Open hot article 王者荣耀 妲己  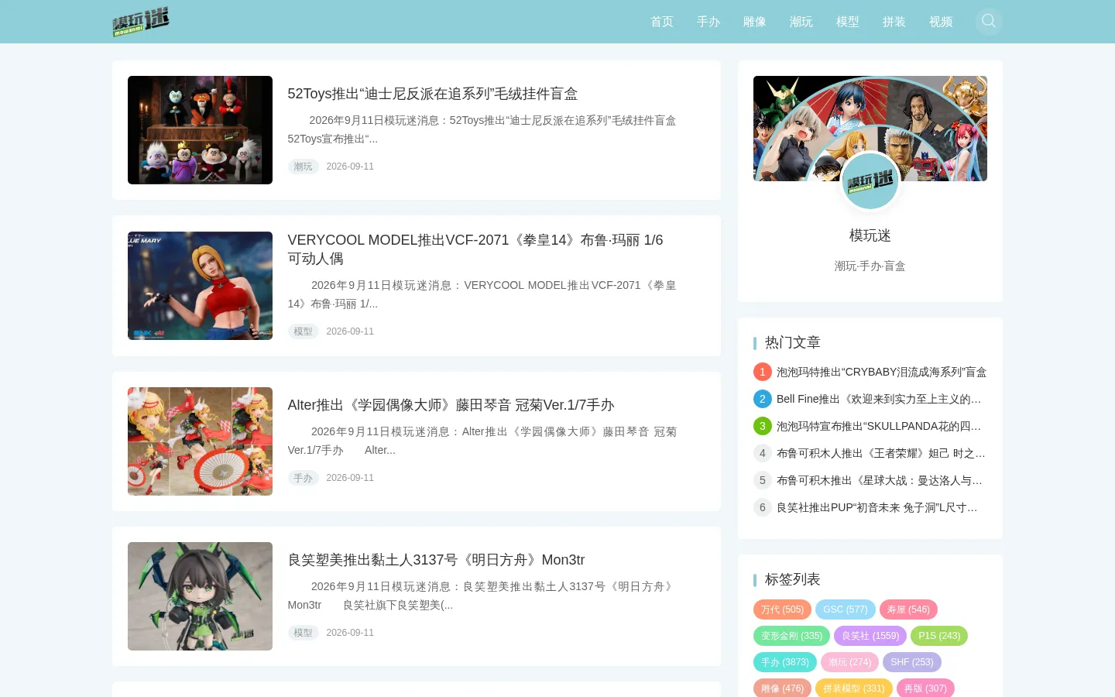[881, 453]
